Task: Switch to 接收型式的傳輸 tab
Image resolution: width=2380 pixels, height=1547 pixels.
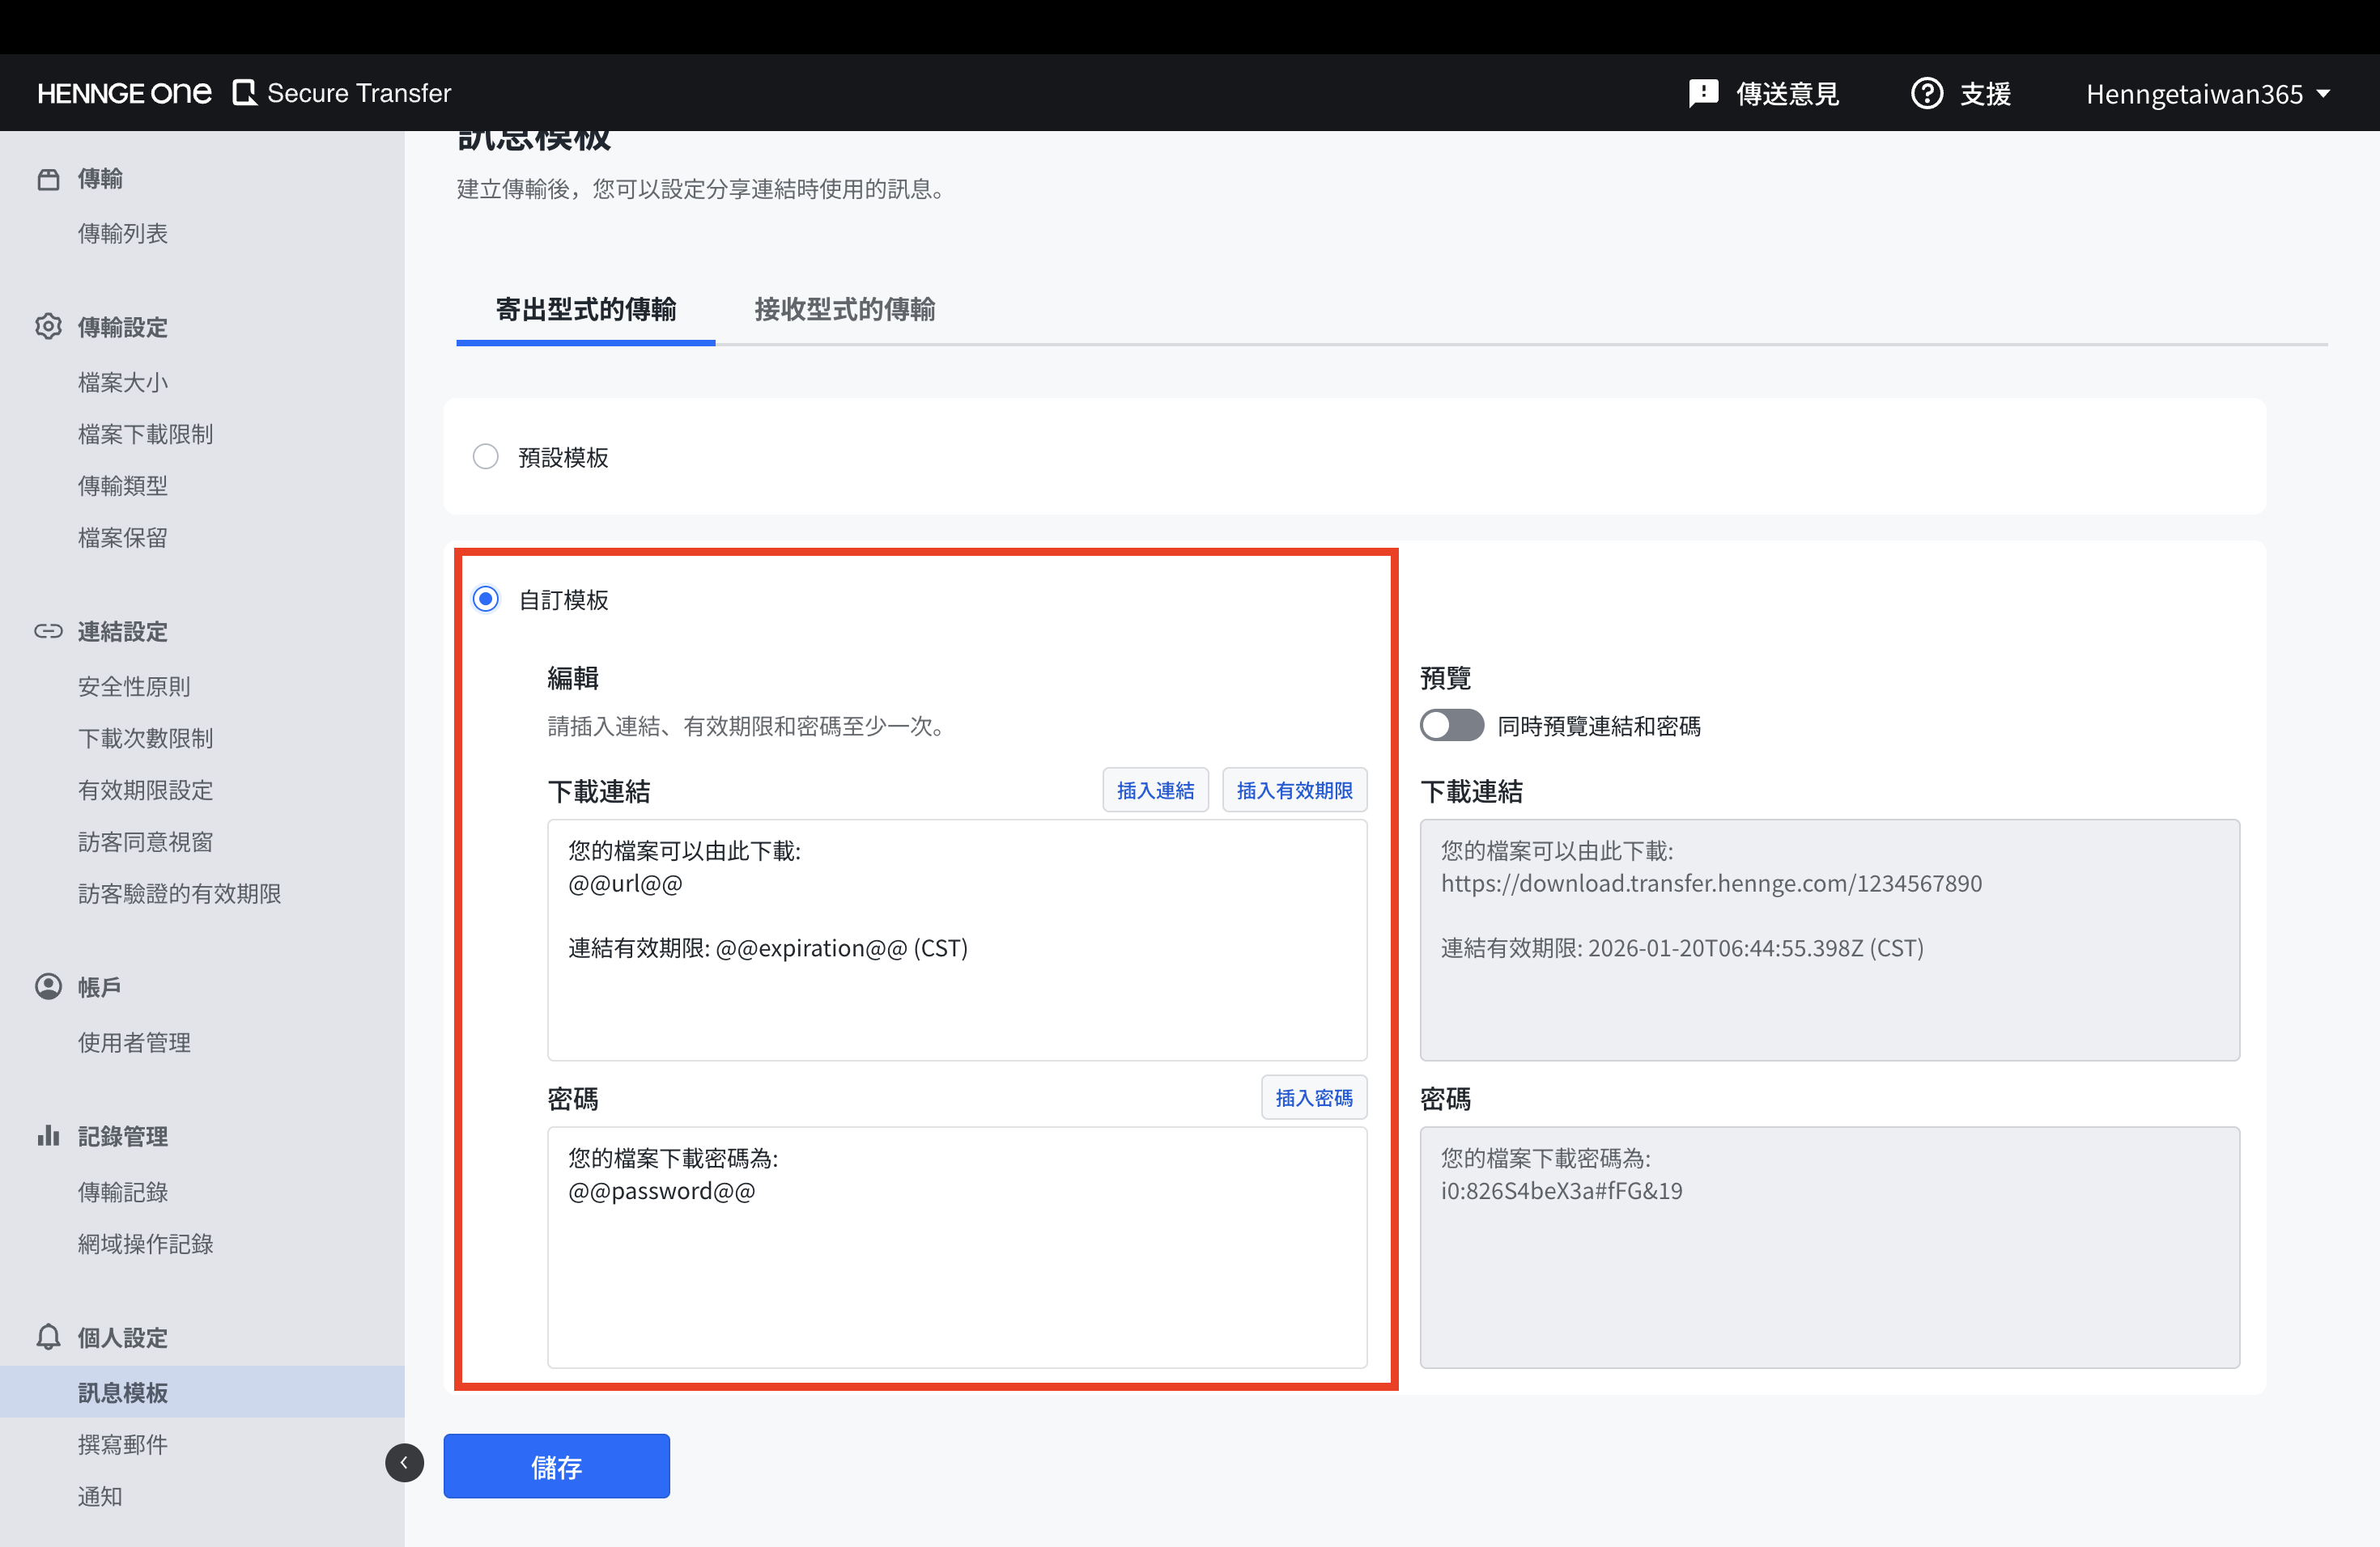Action: tap(844, 310)
